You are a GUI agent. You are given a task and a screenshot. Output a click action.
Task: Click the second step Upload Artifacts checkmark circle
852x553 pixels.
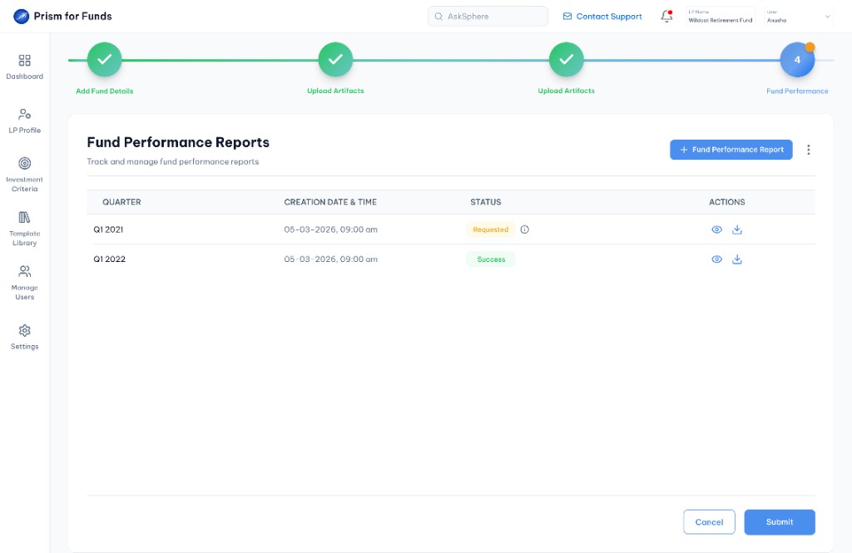tap(335, 60)
